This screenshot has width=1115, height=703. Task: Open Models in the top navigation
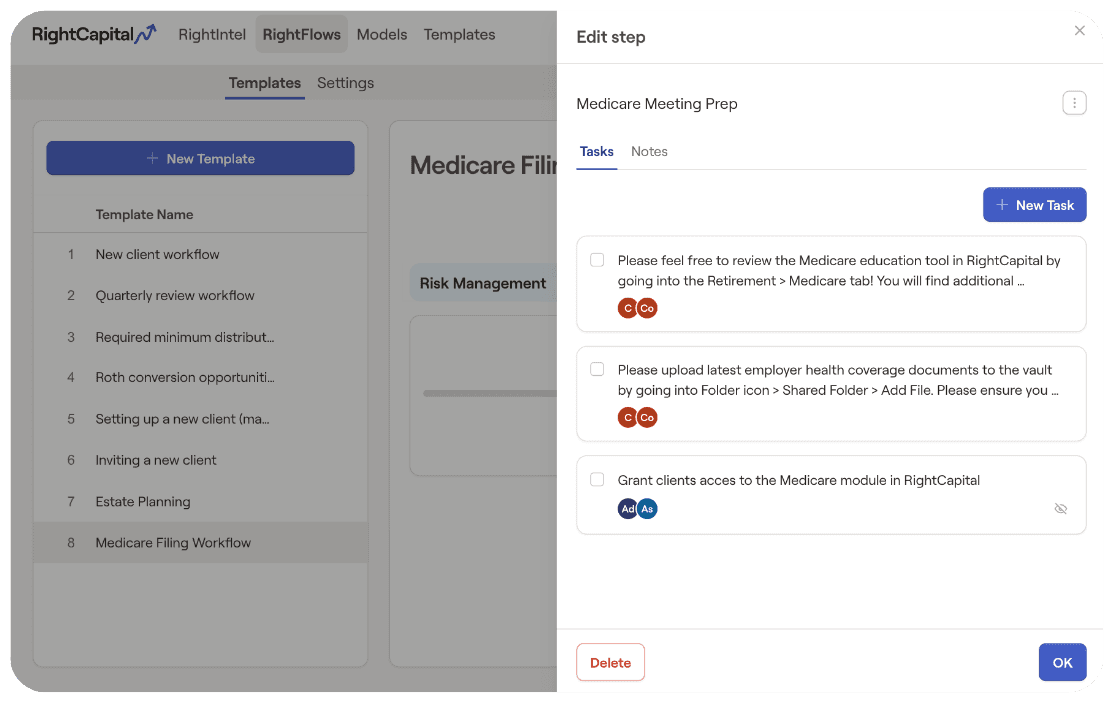(381, 34)
